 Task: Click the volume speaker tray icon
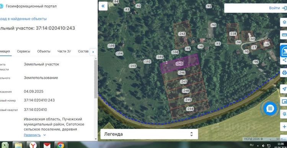click(263, 145)
